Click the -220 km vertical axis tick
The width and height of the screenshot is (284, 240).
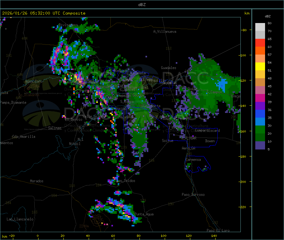coord(243,207)
